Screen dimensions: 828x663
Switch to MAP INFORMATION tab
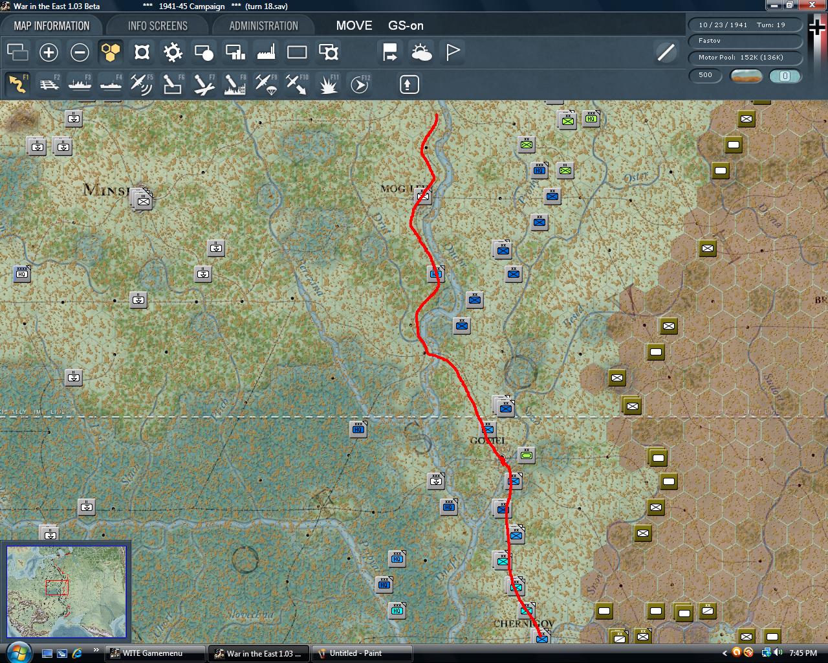point(52,26)
